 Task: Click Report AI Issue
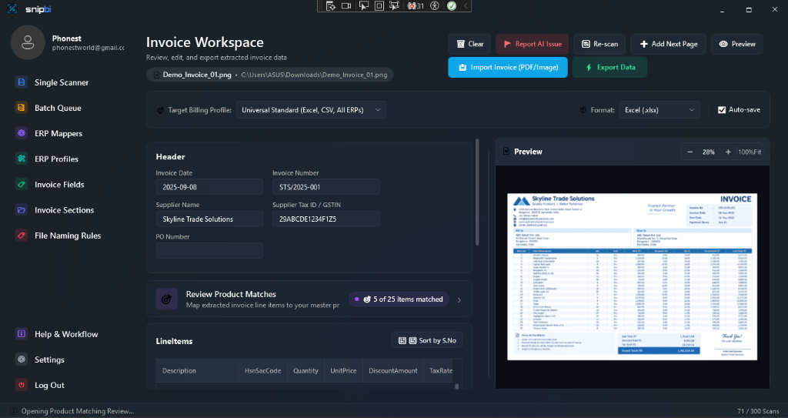[x=533, y=44]
